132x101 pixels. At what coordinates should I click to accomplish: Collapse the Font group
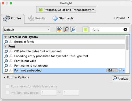coord(6,47)
